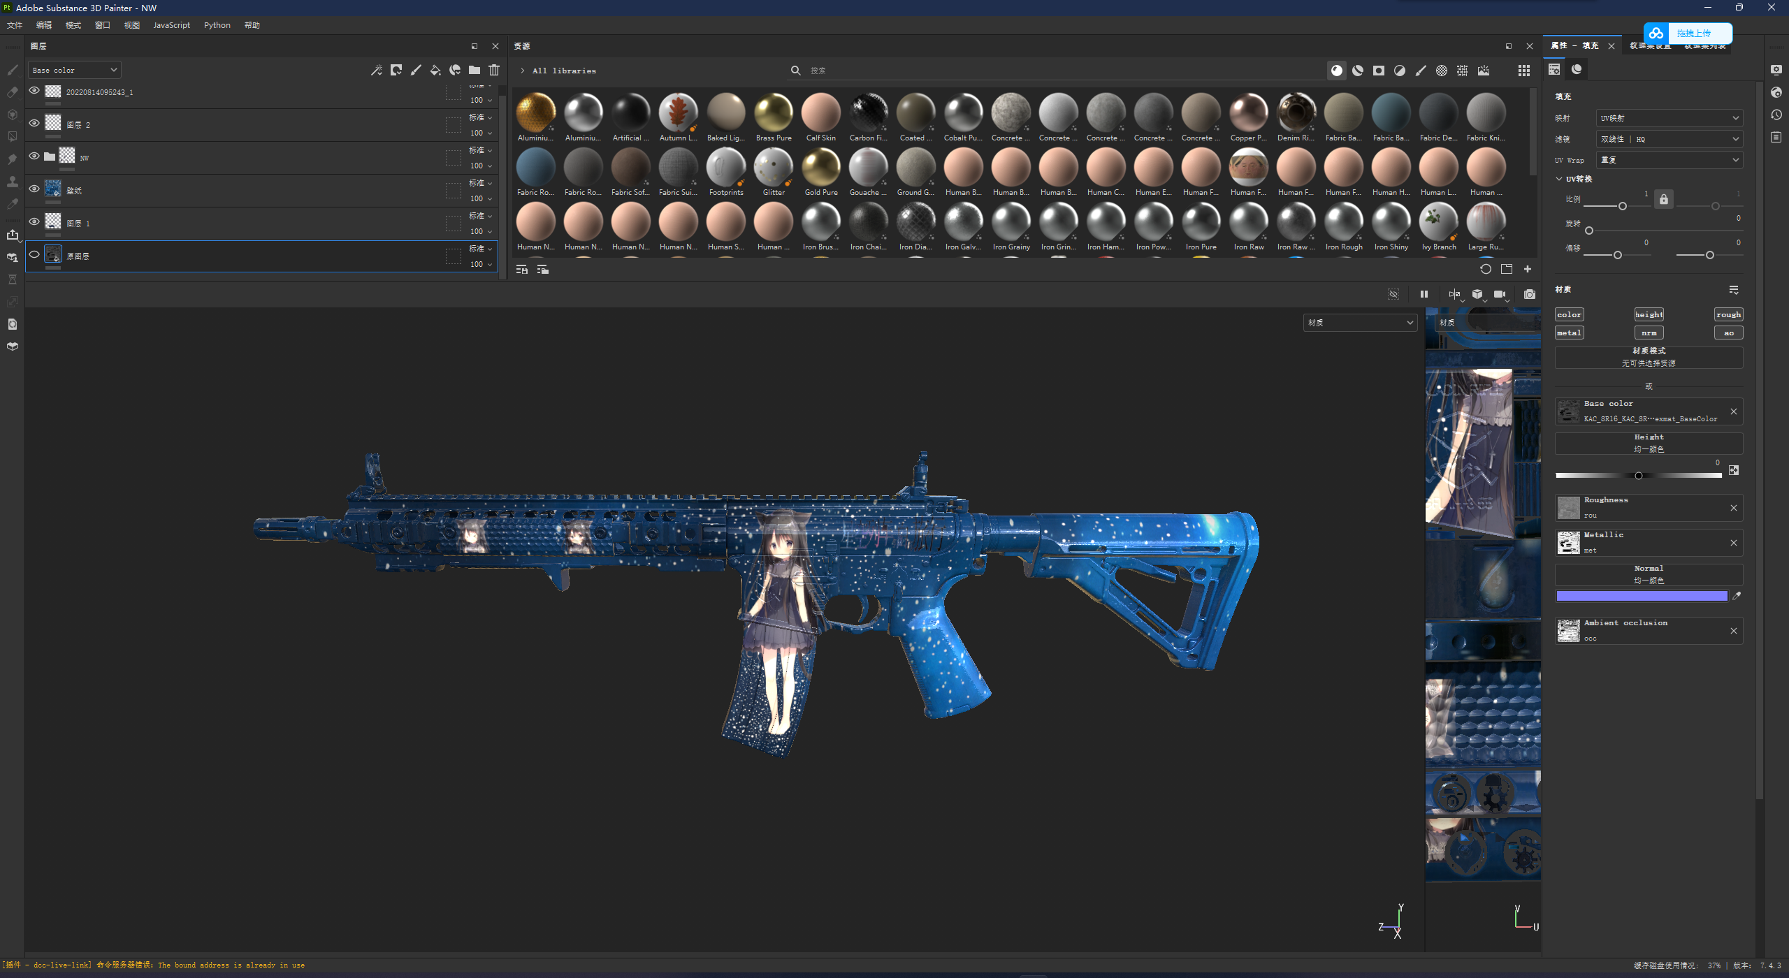Filter assets by brushes icon
The width and height of the screenshot is (1789, 978).
point(1420,71)
